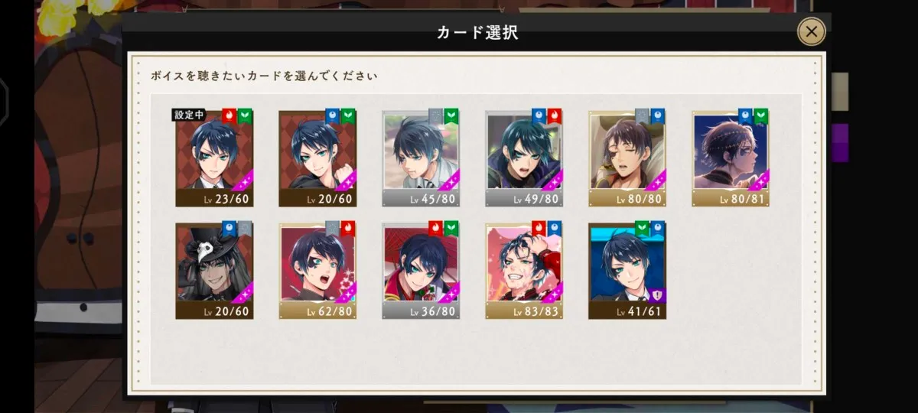Image resolution: width=918 pixels, height=413 pixels.
Task: Choose the card with Lv 20/60 fist pose
Action: (317, 158)
